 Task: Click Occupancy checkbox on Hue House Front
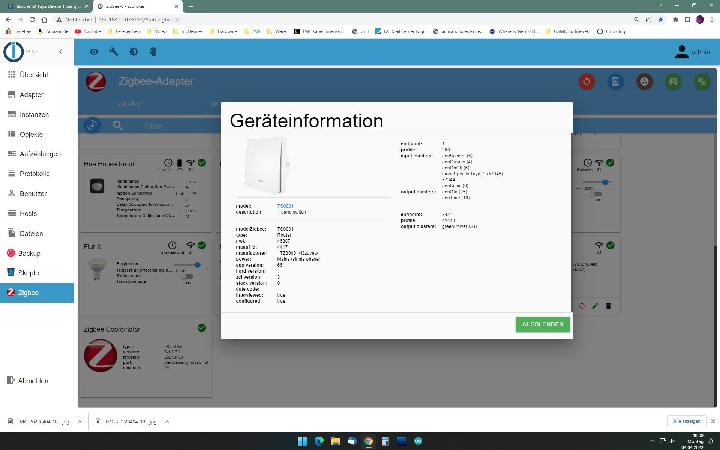point(186,199)
